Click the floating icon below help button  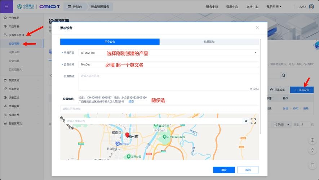click(x=313, y=150)
